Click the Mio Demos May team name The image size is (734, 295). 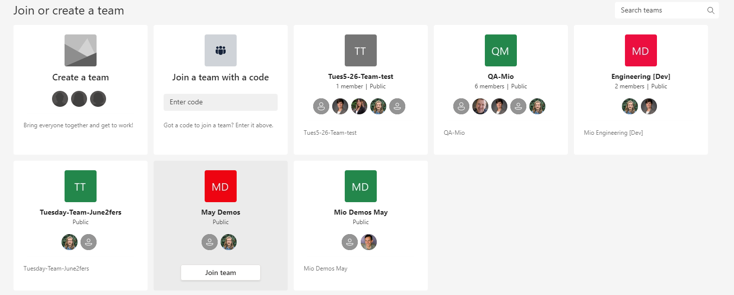coord(360,212)
